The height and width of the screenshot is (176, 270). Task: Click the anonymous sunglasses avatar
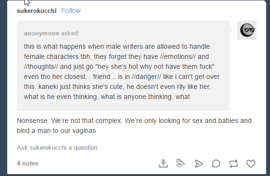tap(247, 30)
